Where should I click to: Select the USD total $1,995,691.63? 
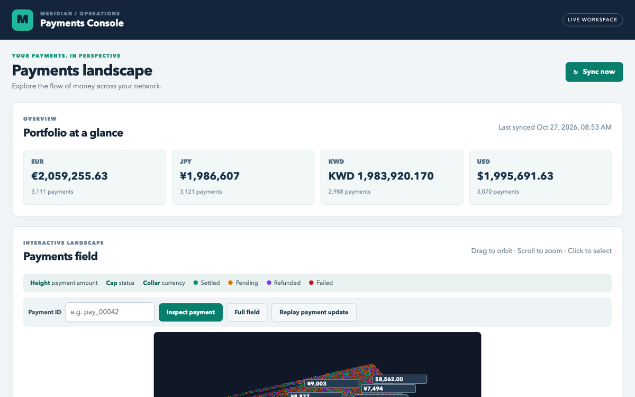tap(515, 176)
